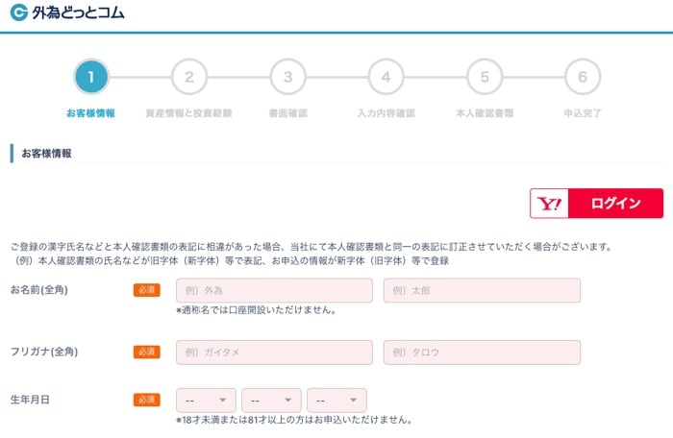Click the example line starting （例）本人確認書類
This screenshot has width=673, height=438.
pos(230,260)
